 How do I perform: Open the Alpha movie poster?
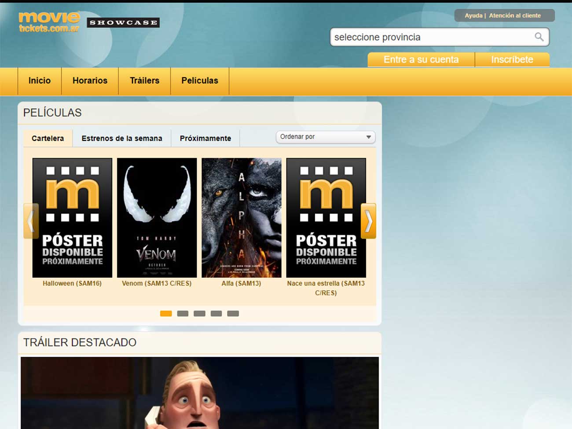pos(241,218)
